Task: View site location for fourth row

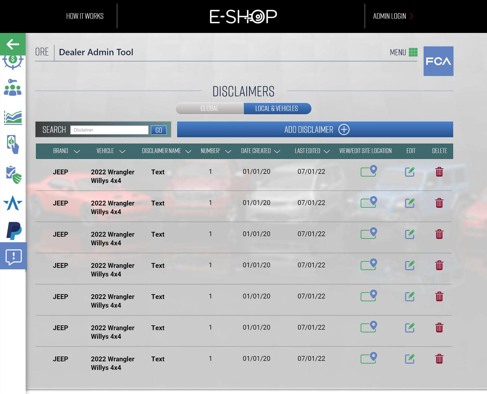Action: [x=369, y=264]
